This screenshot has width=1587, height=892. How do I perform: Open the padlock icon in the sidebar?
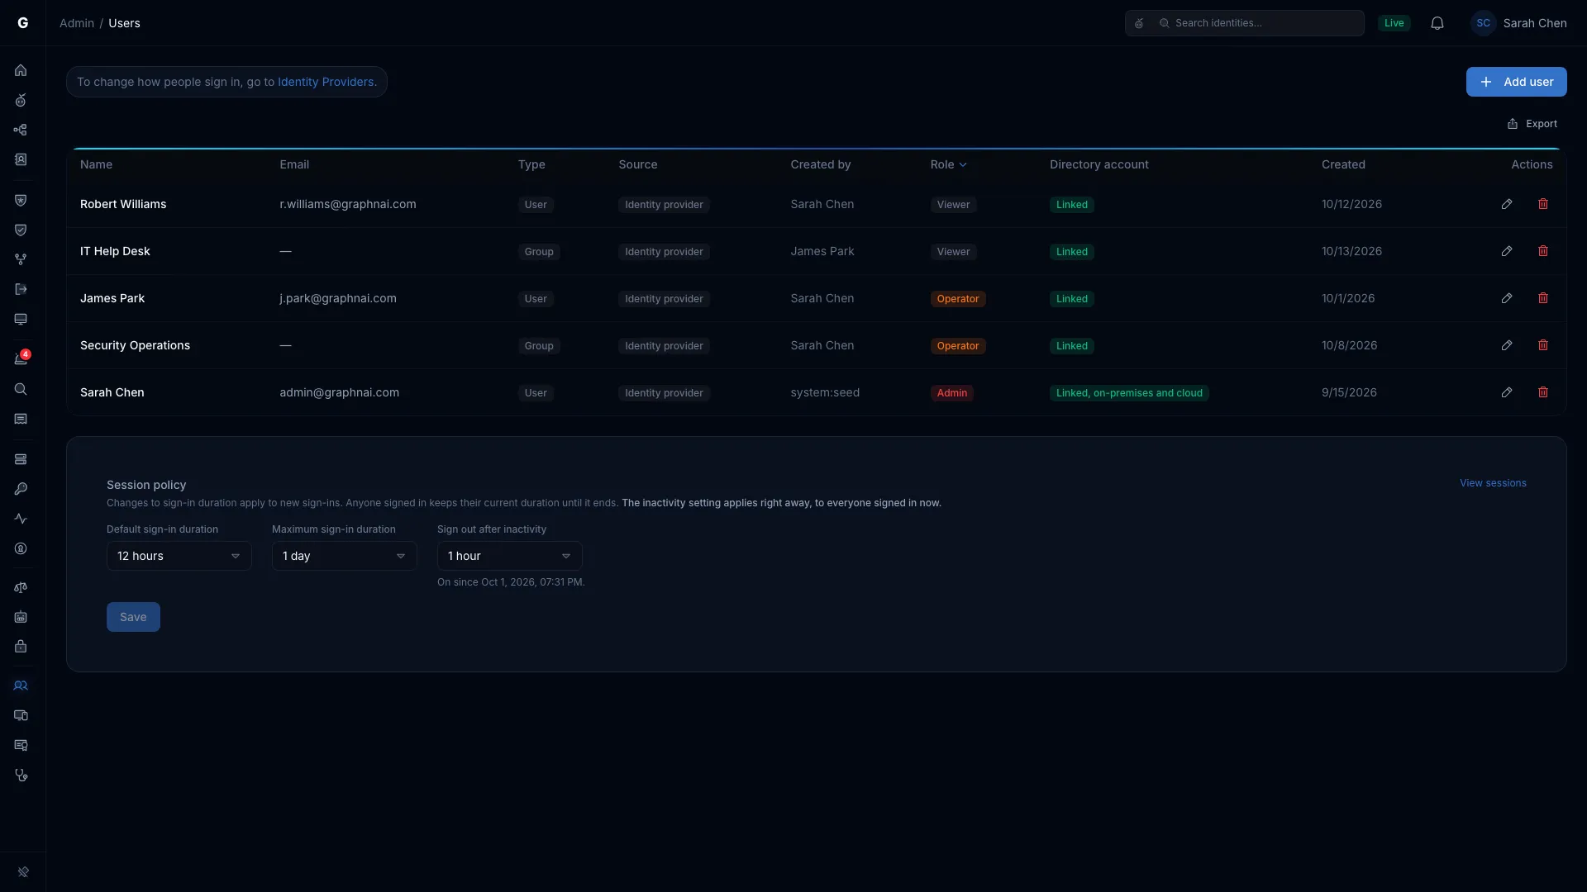pyautogui.click(x=21, y=647)
